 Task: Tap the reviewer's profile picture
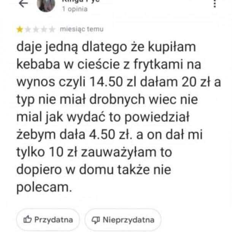point(46,5)
